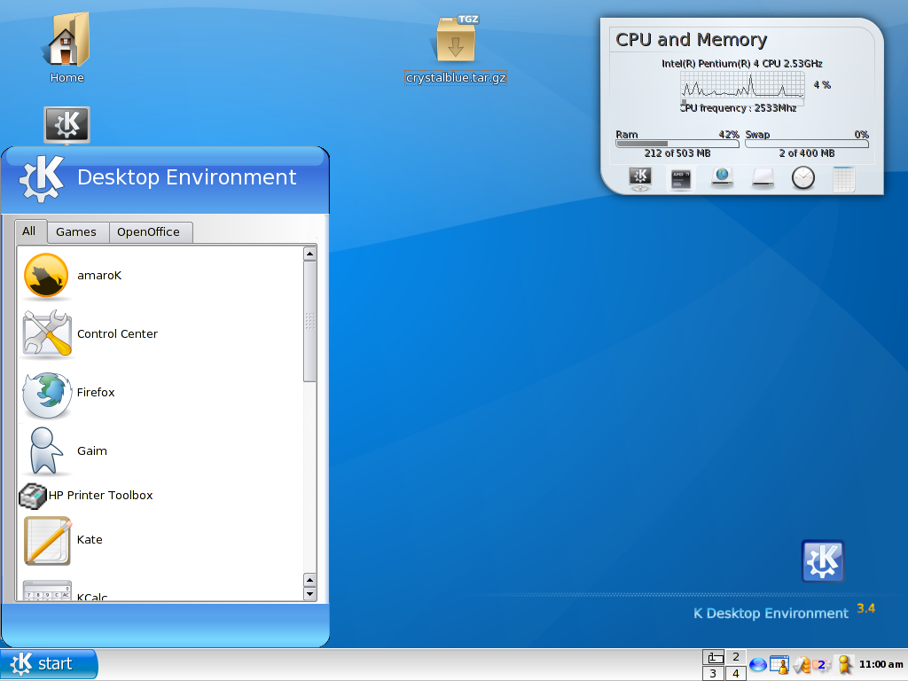This screenshot has height=681, width=908.
Task: Switch to virtual desktop 1
Action: pyautogui.click(x=714, y=657)
